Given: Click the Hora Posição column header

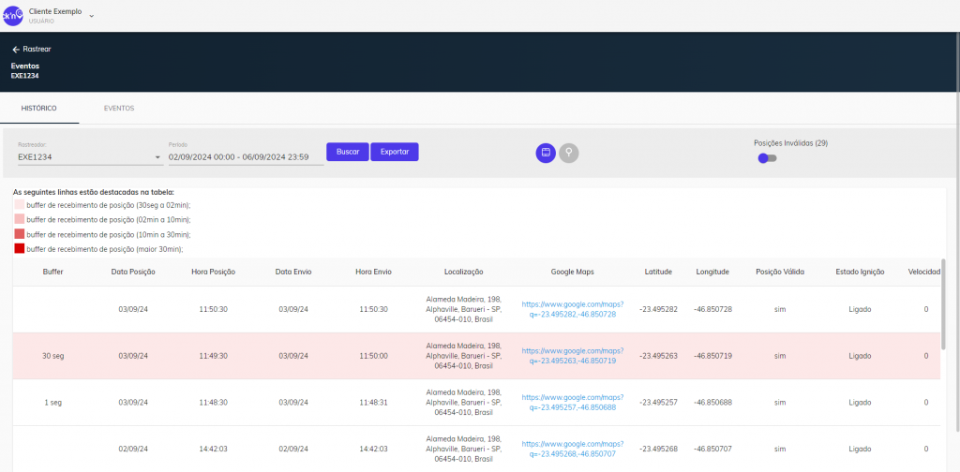Looking at the screenshot, I should [213, 273].
